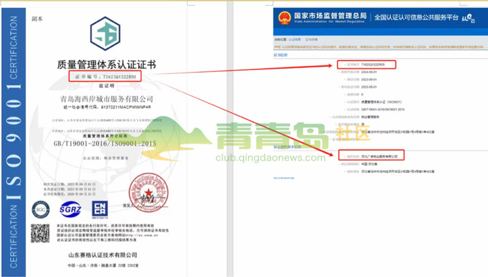Image resolution: width=488 pixels, height=277 pixels.
Task: Click the hexagonal SG logo atop the certificate
Action: click(105, 34)
